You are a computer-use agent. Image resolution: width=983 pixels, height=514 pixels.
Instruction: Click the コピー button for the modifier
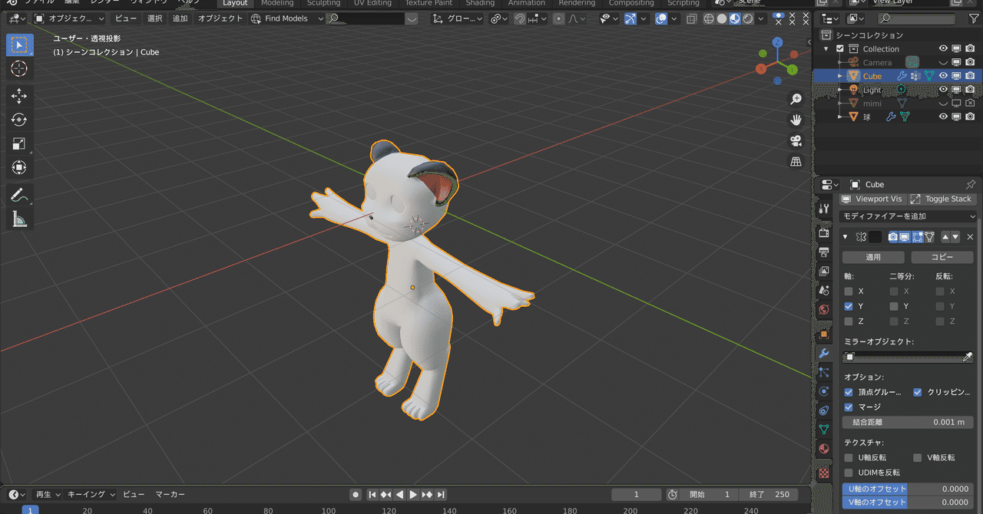click(942, 258)
